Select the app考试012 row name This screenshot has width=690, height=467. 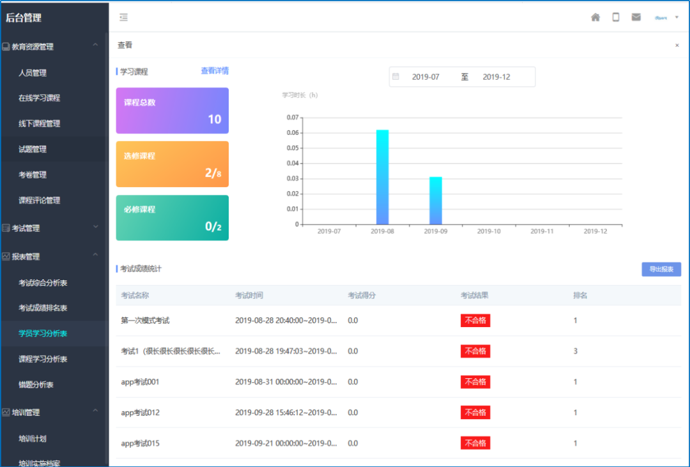(140, 413)
